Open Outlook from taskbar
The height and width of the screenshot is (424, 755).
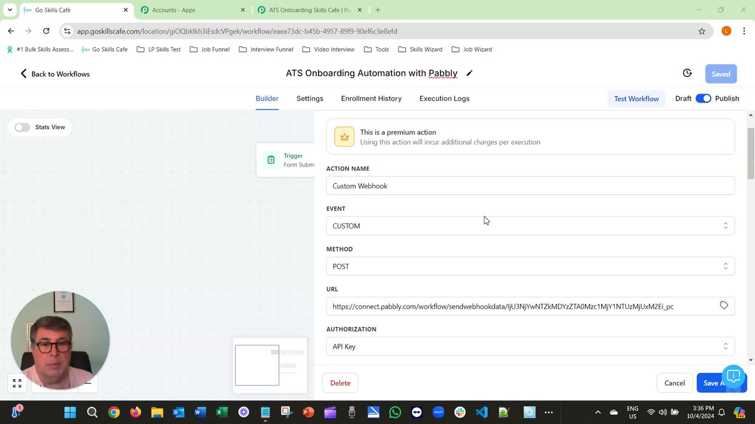179,412
